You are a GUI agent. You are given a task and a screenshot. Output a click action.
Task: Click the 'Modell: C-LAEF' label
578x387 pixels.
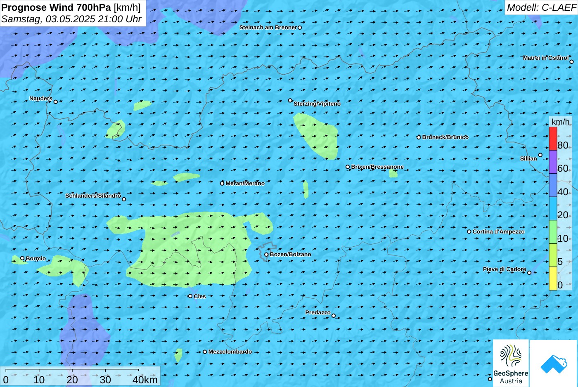pos(541,7)
